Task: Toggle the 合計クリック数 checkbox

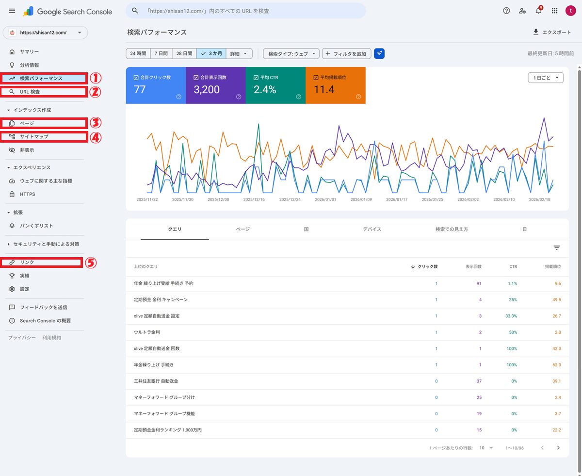Action: pyautogui.click(x=136, y=77)
